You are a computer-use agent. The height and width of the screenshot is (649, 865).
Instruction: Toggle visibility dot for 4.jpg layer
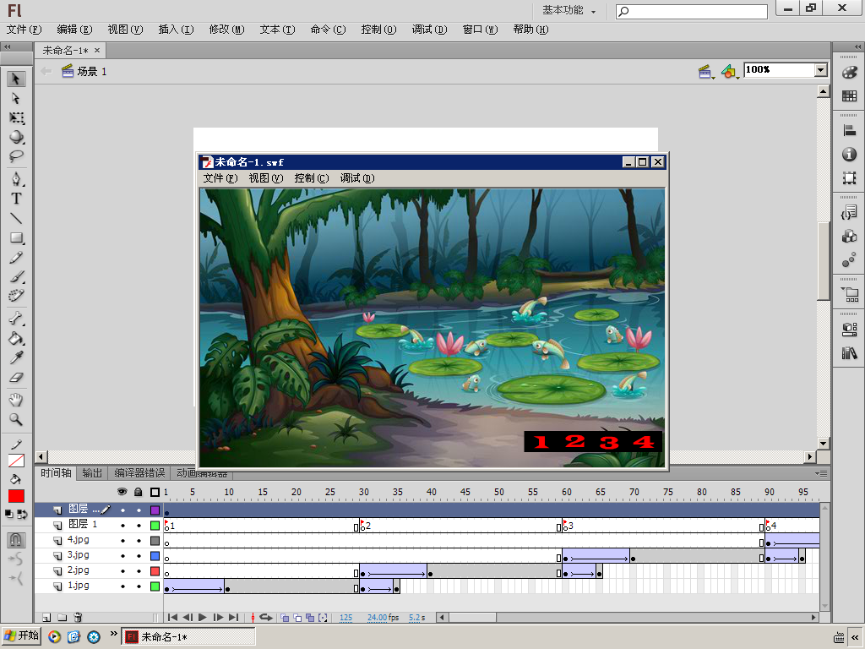point(122,541)
